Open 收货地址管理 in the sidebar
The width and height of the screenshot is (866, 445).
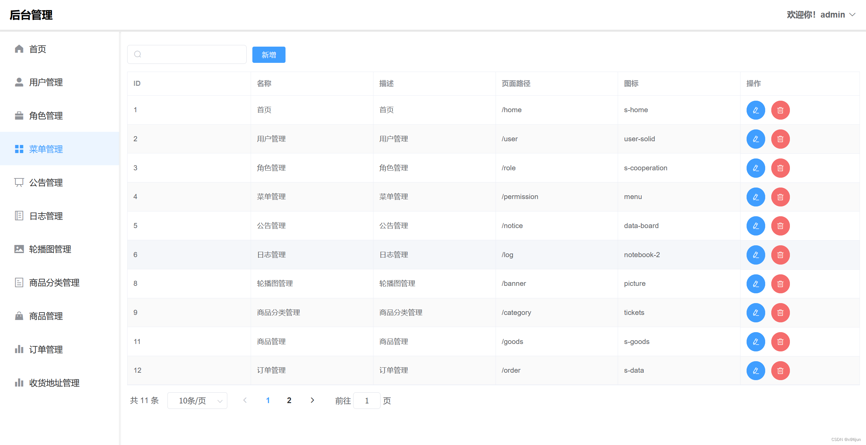(60, 383)
